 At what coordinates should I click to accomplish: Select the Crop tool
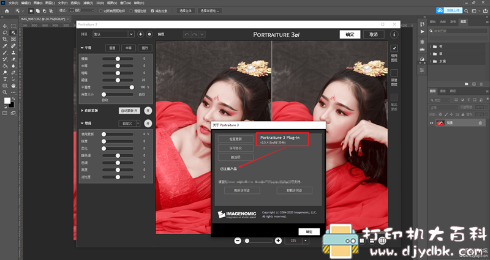coord(5,39)
